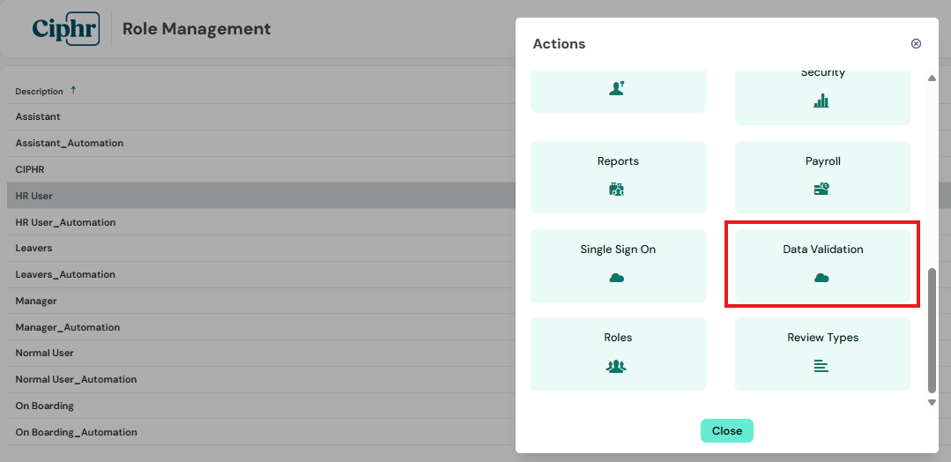Select the Single Sign On cloud icon
This screenshot has width=951, height=462.
[617, 278]
